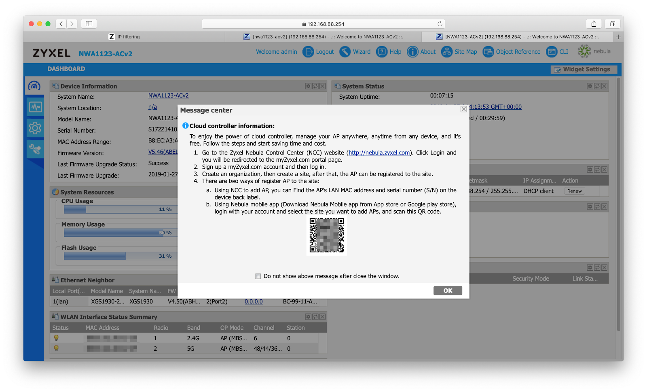Click the Safari address bar
The height and width of the screenshot is (392, 647).
pyautogui.click(x=323, y=24)
